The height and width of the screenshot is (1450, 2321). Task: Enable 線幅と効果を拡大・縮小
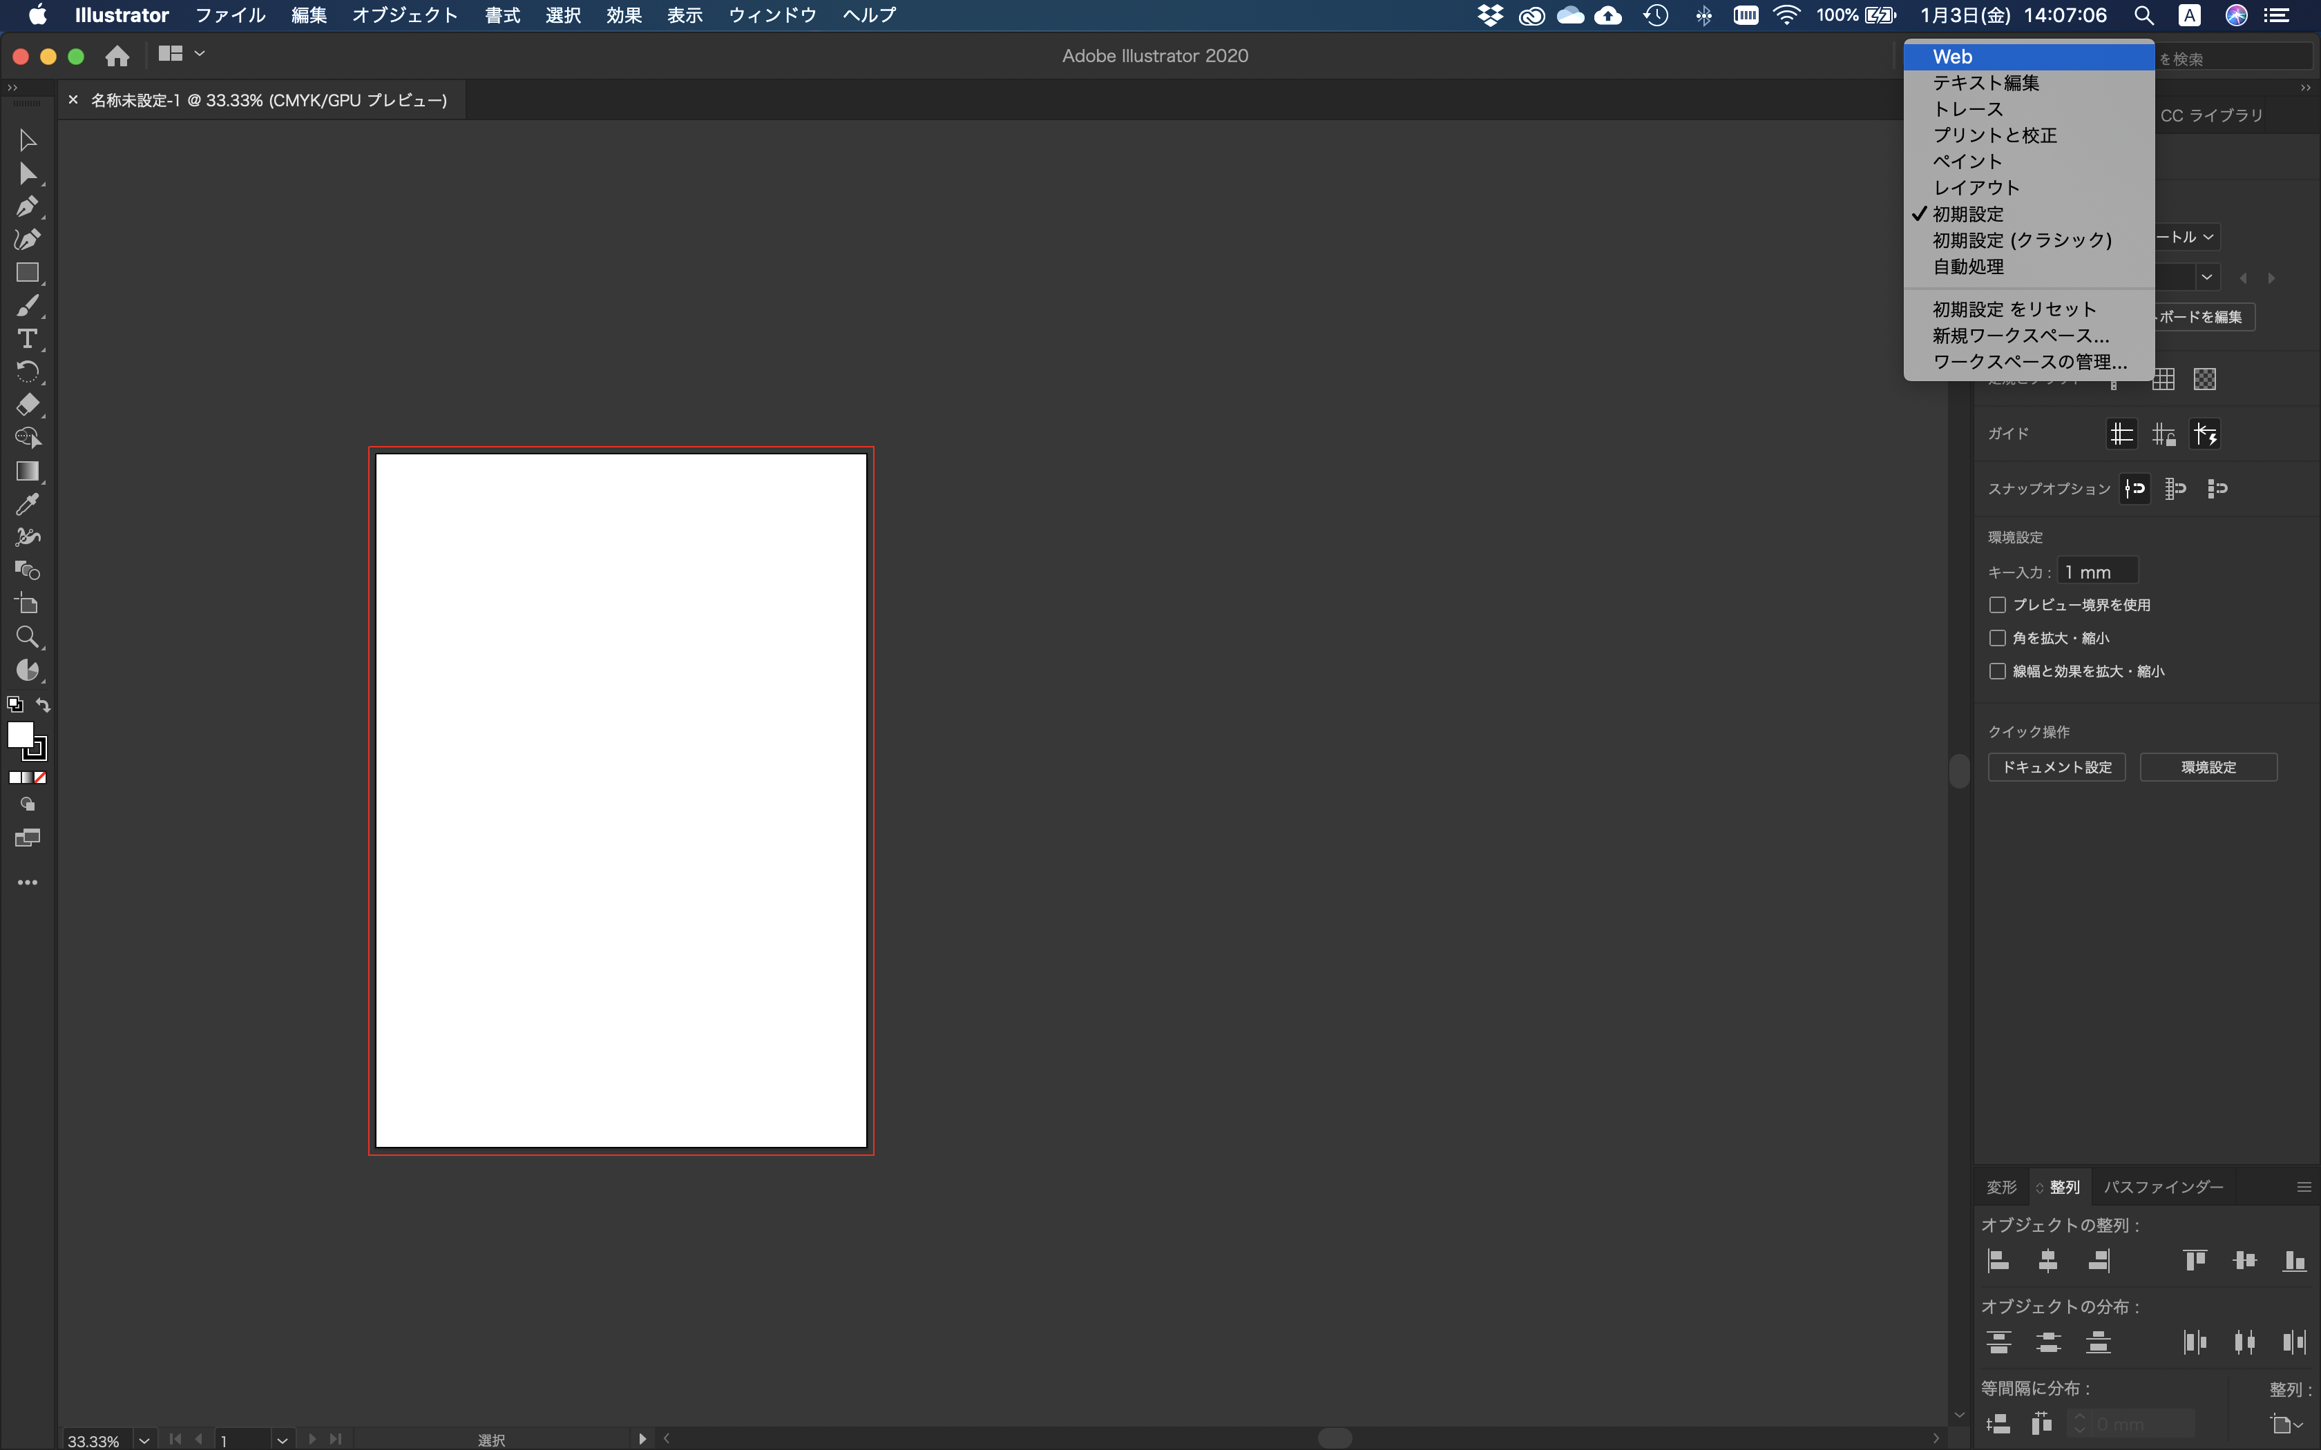(1998, 670)
